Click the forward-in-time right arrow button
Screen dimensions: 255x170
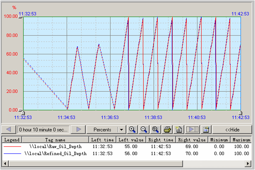click(x=79, y=129)
